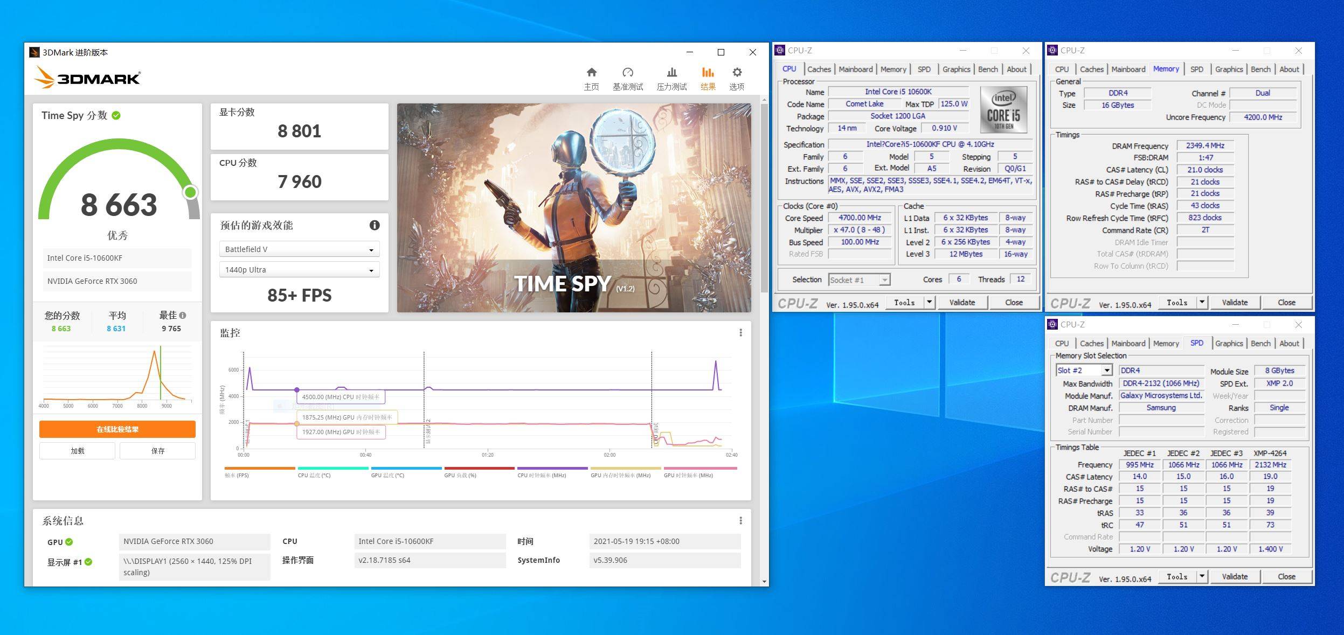Switch to Memory tab in the CPU-Z SPD window

click(x=1166, y=343)
